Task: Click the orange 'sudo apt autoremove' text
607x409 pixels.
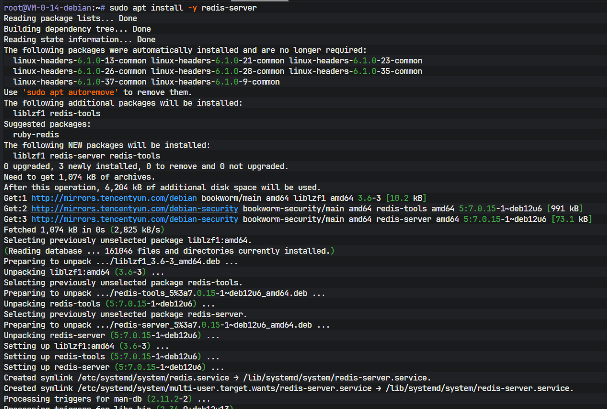Action: coord(70,92)
